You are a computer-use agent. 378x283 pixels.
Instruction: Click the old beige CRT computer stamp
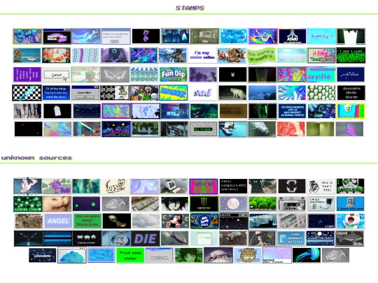coord(174,186)
